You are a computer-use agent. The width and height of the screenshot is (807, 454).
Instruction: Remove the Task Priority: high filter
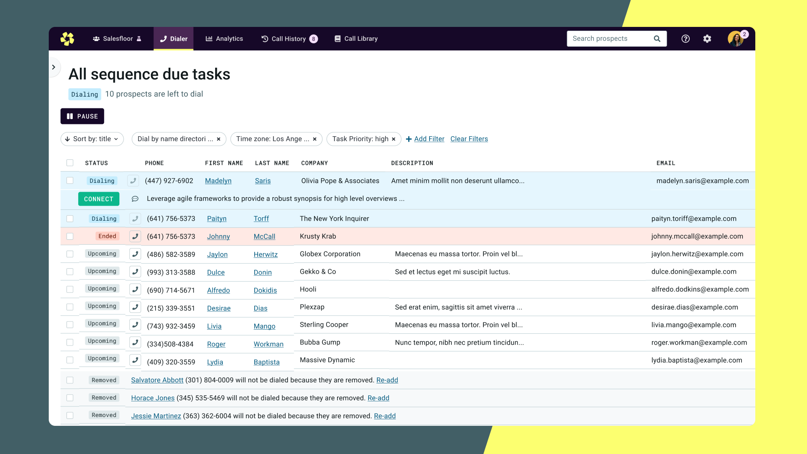point(393,139)
